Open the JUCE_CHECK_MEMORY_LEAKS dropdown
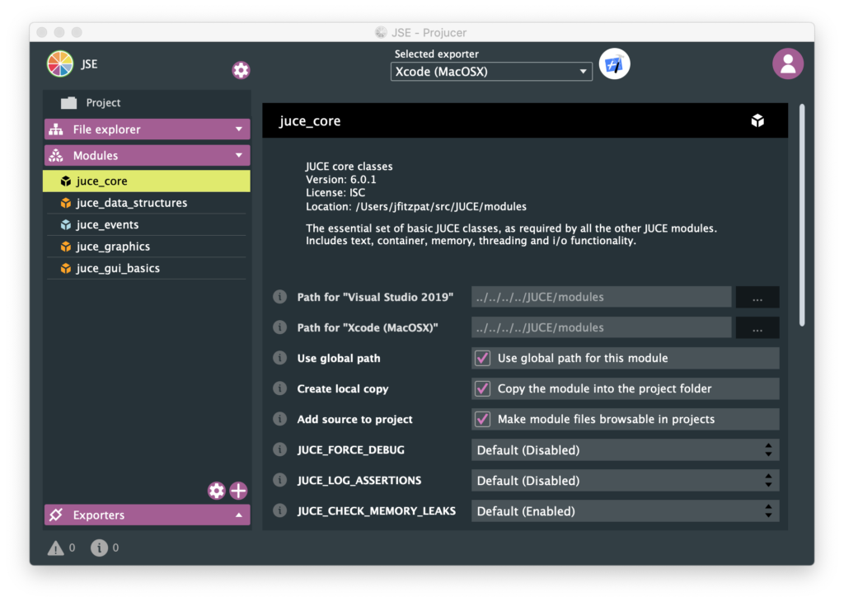Image resolution: width=844 pixels, height=602 pixels. pos(625,511)
